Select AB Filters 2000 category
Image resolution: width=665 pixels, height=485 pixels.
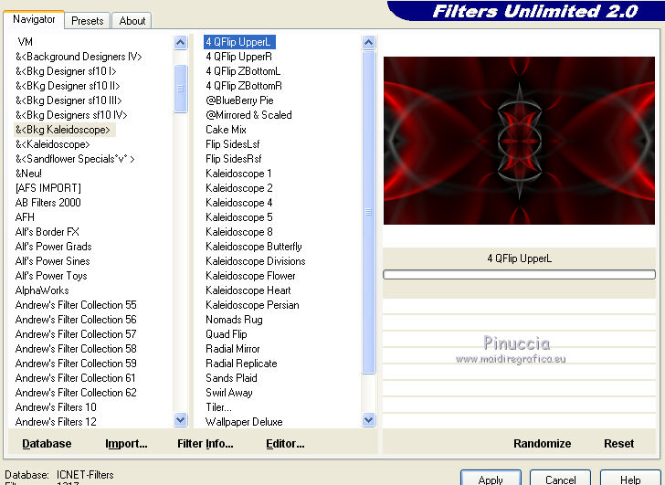47,203
